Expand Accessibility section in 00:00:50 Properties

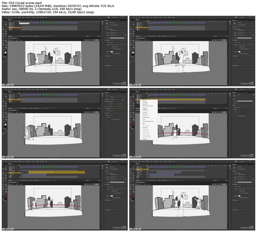coord(105,66)
